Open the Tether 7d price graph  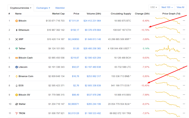click(167, 48)
